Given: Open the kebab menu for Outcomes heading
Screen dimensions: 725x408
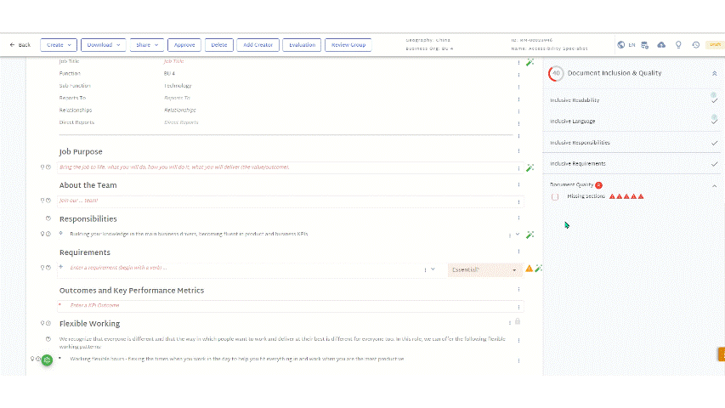Looking at the screenshot, I should (x=518, y=290).
